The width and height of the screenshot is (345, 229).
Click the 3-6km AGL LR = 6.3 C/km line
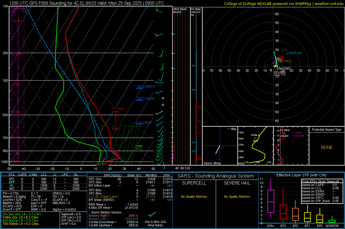click(x=20, y=217)
